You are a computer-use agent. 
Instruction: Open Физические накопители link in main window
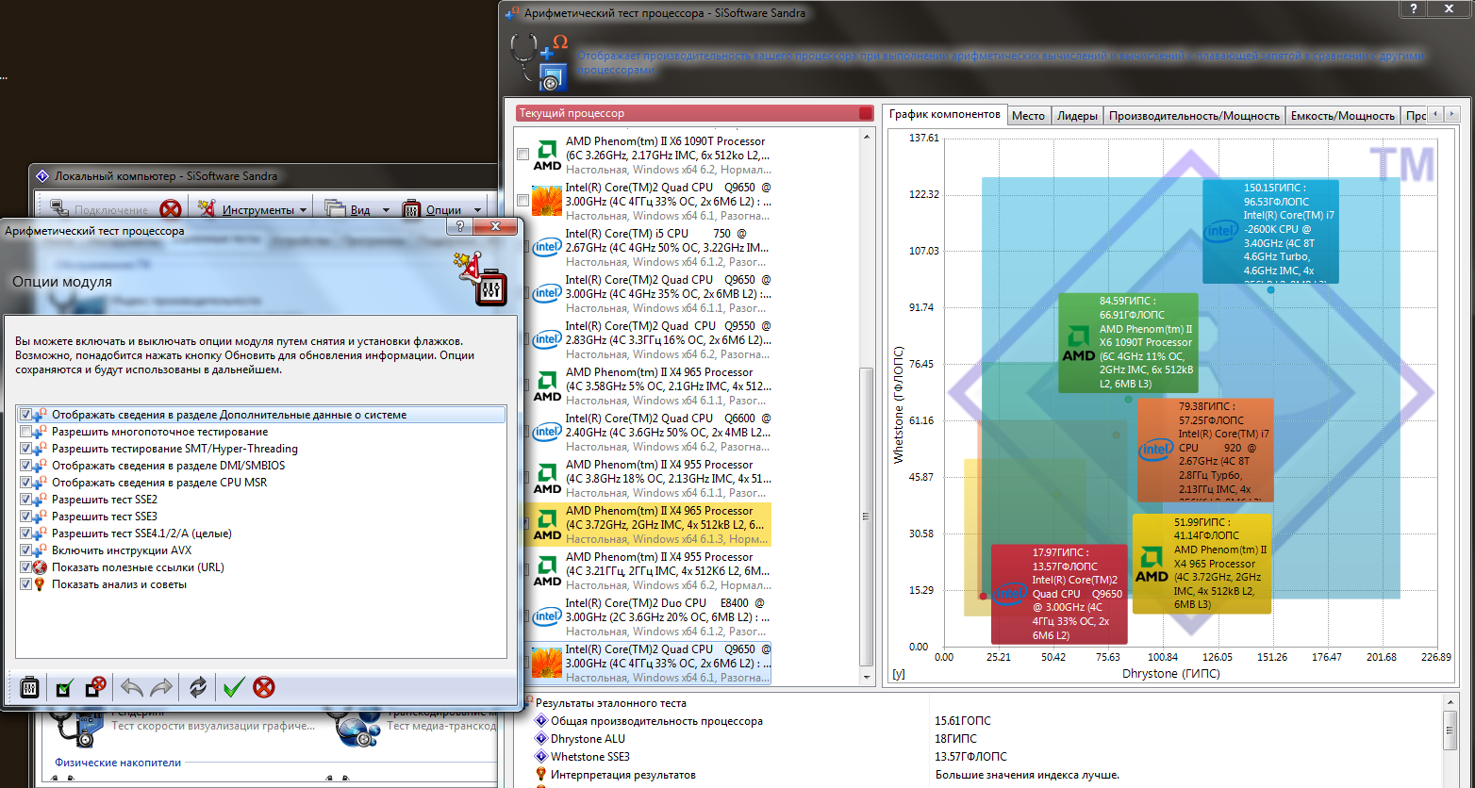pos(118,763)
